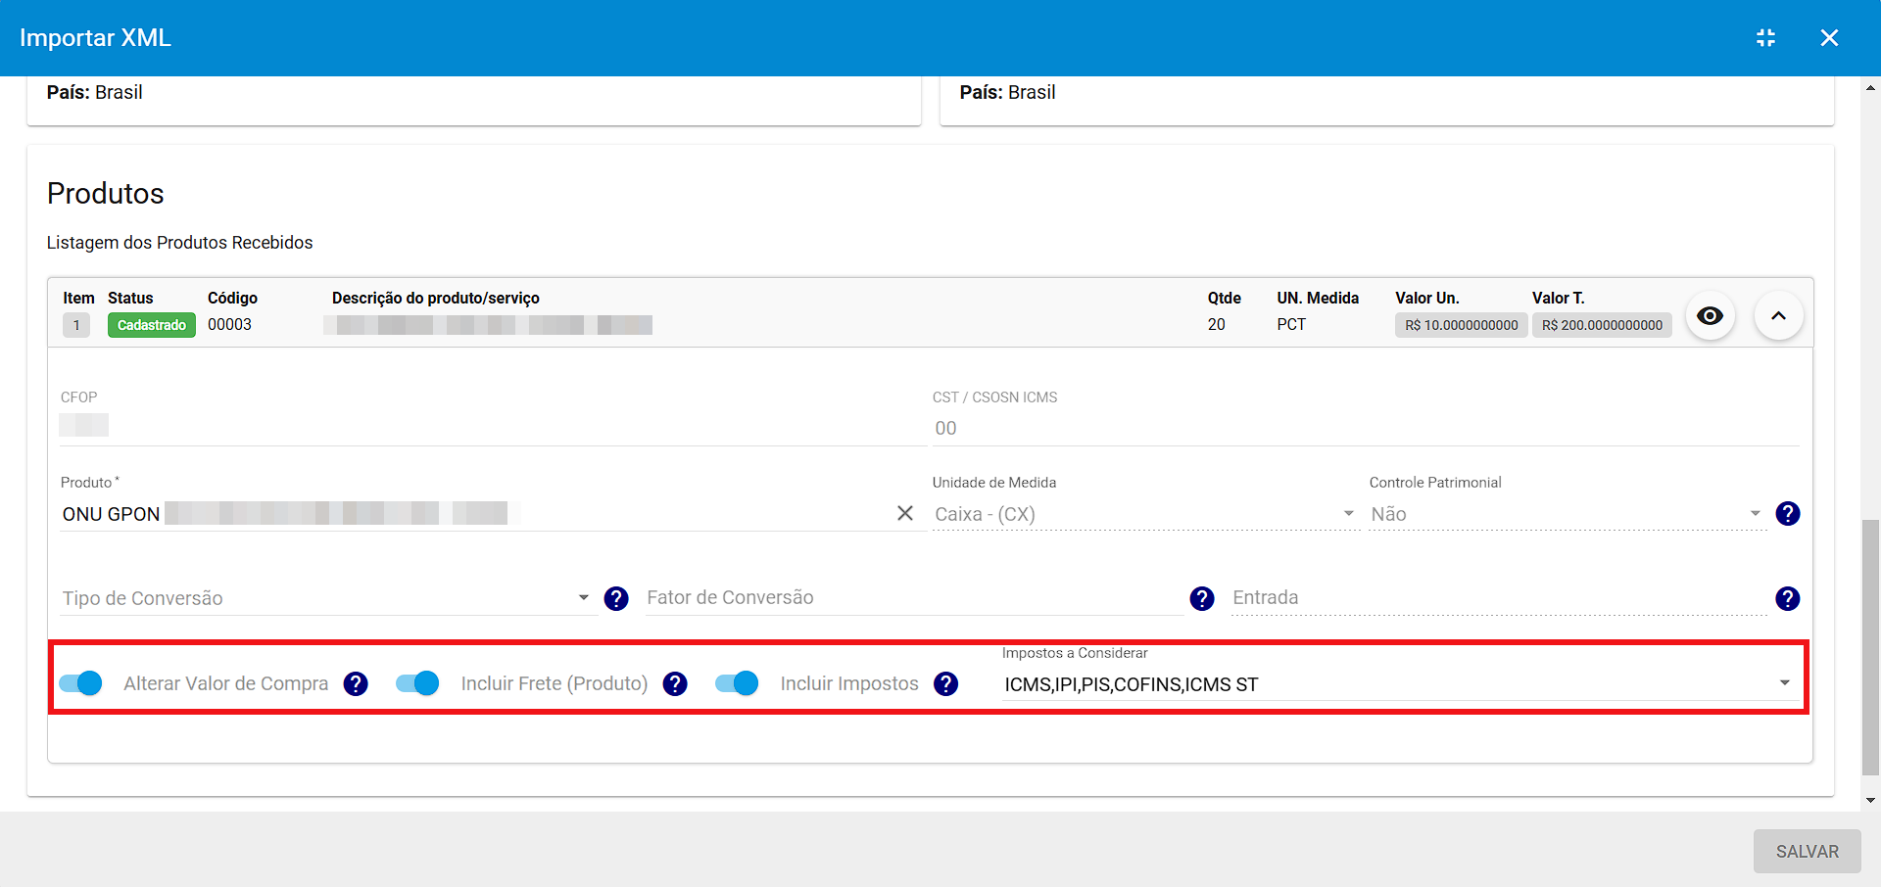Click unit of measure PCT
The height and width of the screenshot is (887, 1881).
point(1291,324)
